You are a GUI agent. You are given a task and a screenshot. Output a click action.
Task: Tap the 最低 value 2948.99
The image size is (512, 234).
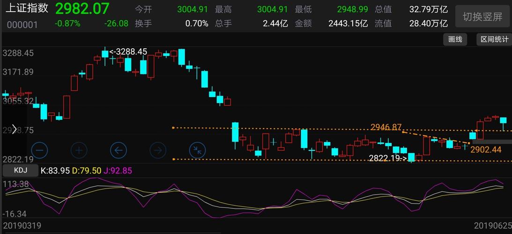pyautogui.click(x=352, y=9)
